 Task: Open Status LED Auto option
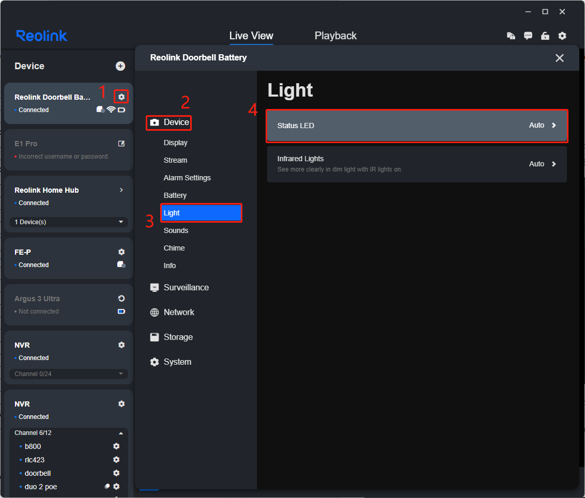tap(417, 126)
